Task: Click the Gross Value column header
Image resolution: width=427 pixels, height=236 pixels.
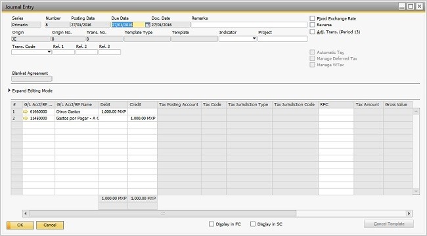Action: (398, 105)
